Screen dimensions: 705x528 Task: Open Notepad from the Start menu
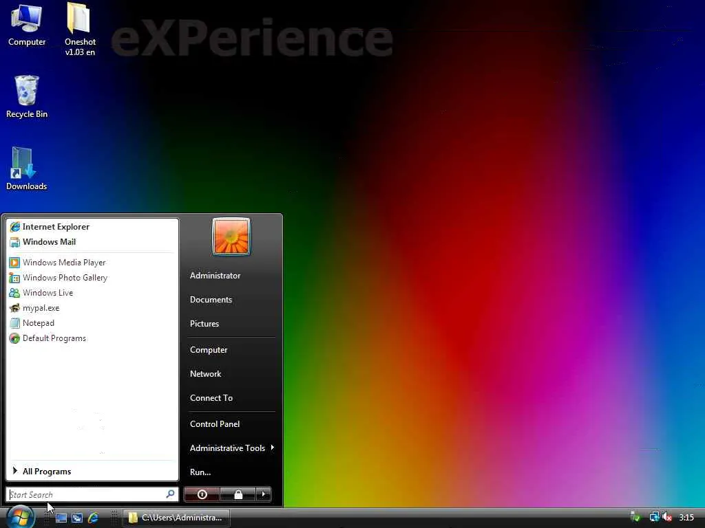click(x=92, y=323)
